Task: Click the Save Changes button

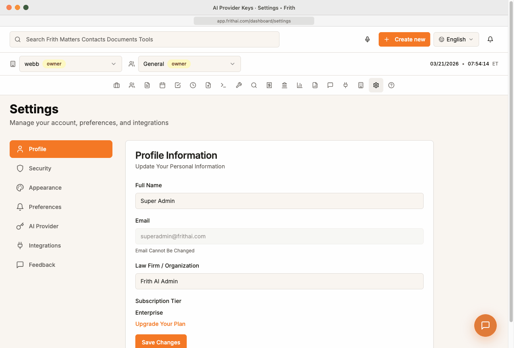Action: (161, 342)
